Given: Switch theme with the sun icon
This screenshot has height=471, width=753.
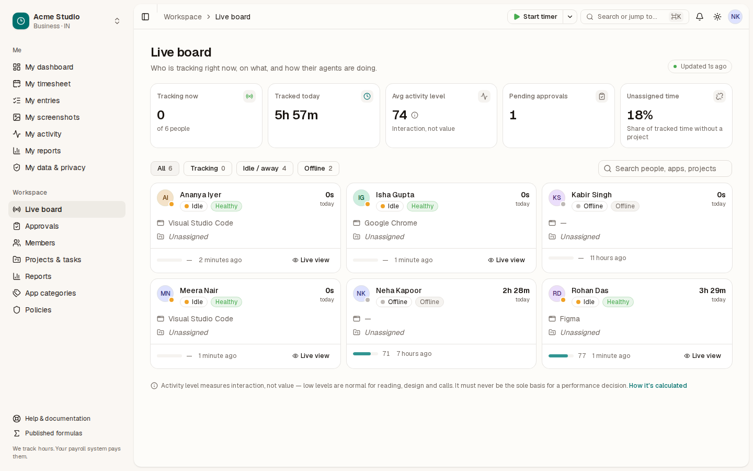Looking at the screenshot, I should coord(717,17).
